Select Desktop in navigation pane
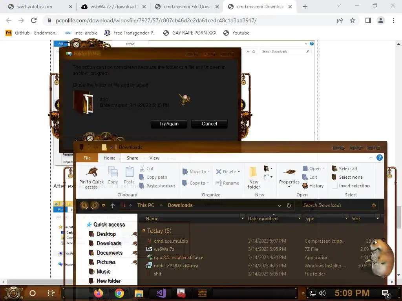The image size is (402, 301). [102, 234]
